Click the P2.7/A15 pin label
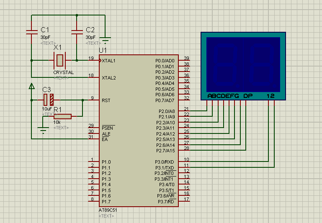 coord(165,151)
